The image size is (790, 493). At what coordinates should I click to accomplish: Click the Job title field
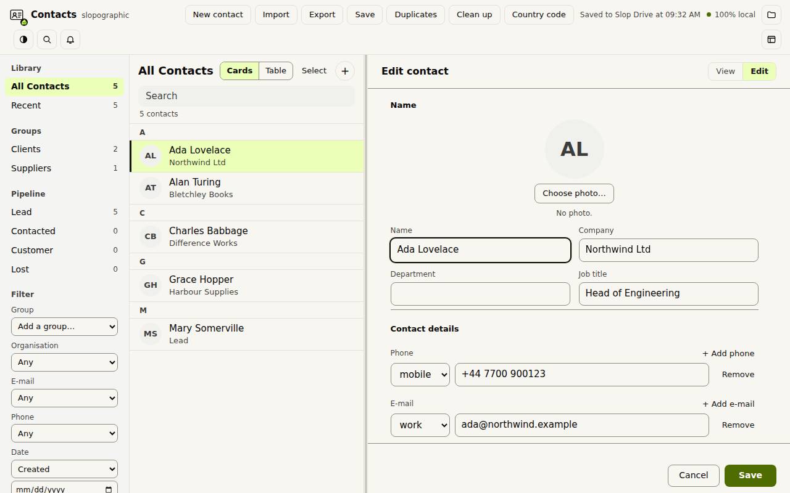pos(668,294)
